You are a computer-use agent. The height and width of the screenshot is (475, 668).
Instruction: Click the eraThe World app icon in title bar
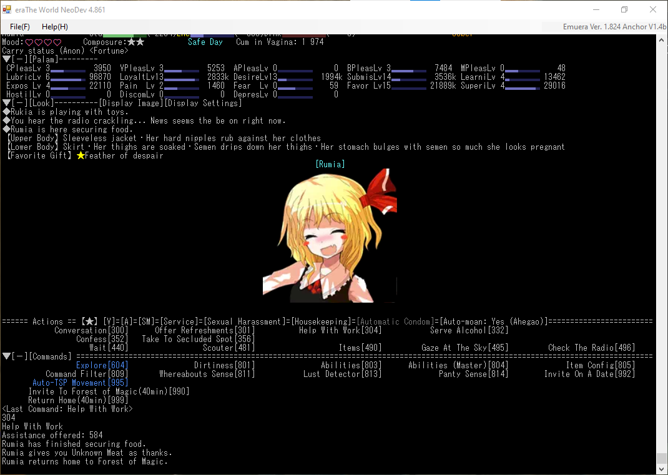tap(7, 9)
